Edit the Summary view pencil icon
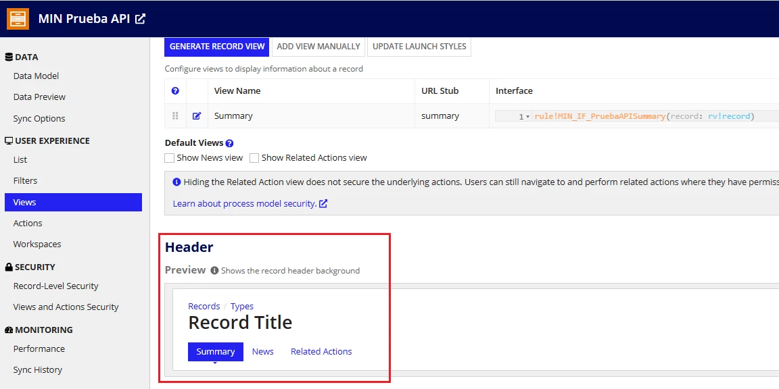The width and height of the screenshot is (779, 389). pos(197,115)
